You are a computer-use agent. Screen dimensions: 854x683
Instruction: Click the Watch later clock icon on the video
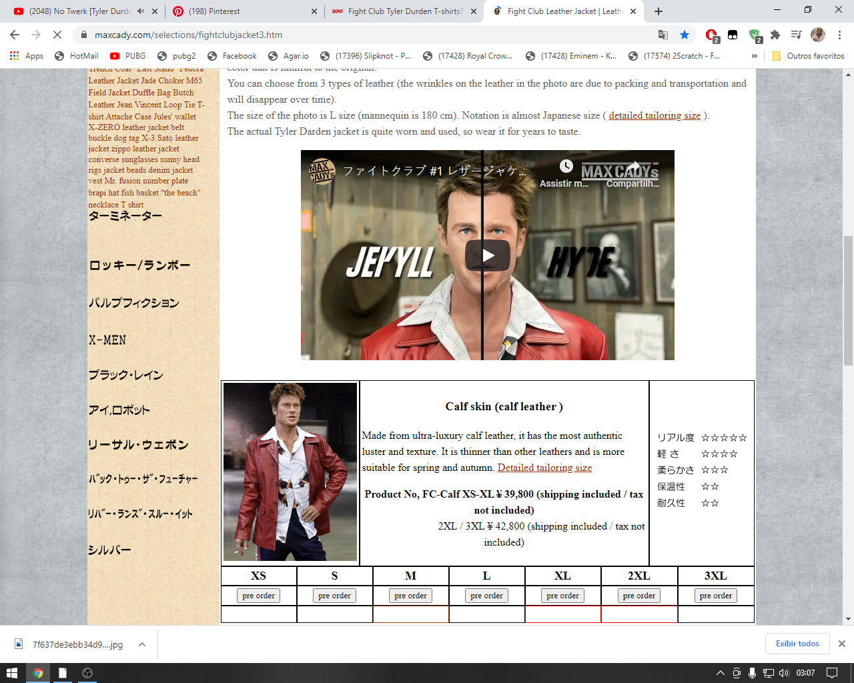[566, 166]
